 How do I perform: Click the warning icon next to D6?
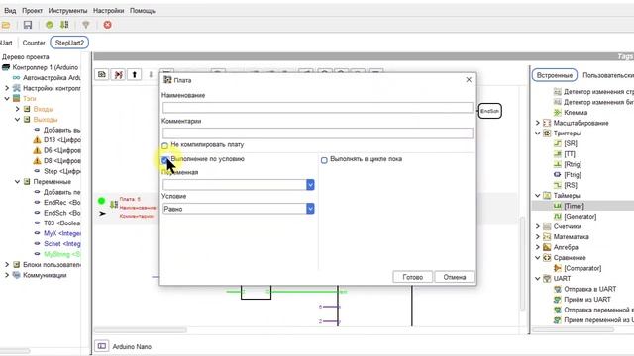pyautogui.click(x=37, y=150)
